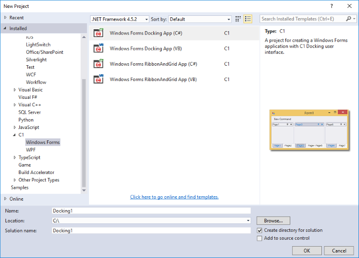Viewport: 359px width, 258px height.
Task: Click the RibbonAndGrid App VB template icon
Action: [x=98, y=79]
